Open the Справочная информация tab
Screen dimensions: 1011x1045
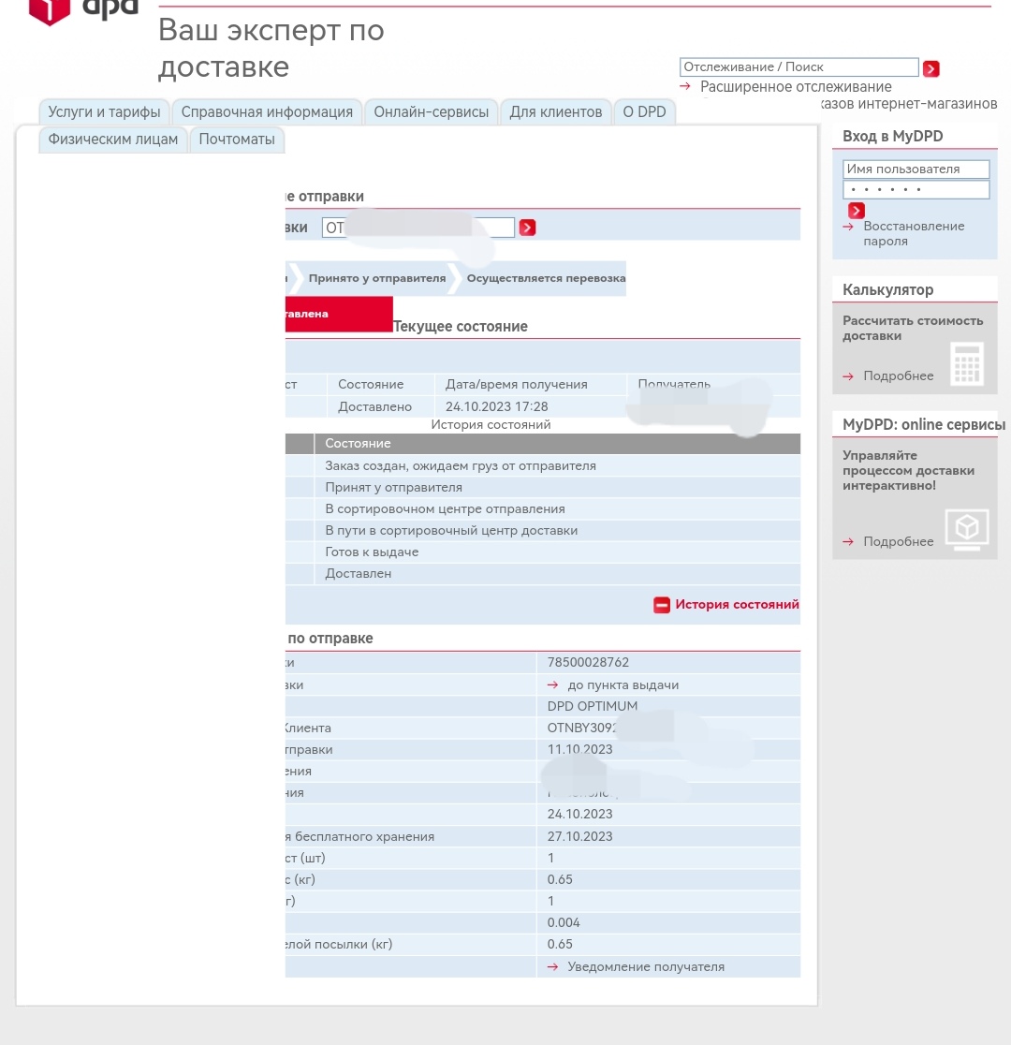(267, 112)
